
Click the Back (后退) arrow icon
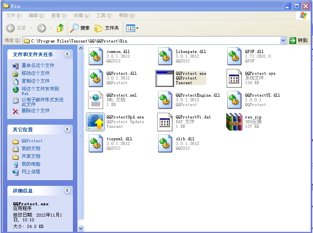(x=11, y=28)
